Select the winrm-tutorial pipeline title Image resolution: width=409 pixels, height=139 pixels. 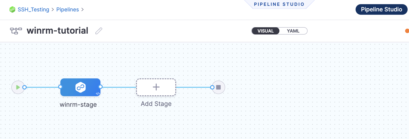click(x=57, y=31)
